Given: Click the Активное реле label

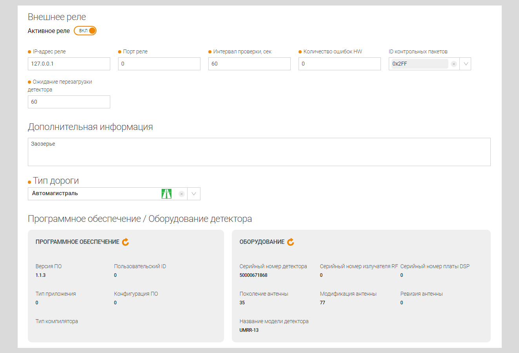Looking at the screenshot, I should pyautogui.click(x=49, y=31).
